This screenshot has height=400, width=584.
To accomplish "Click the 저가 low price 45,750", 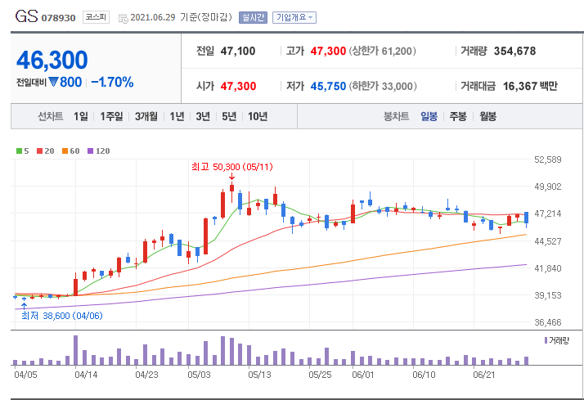I will point(328,87).
